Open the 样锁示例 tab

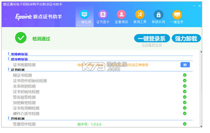coord(158,17)
